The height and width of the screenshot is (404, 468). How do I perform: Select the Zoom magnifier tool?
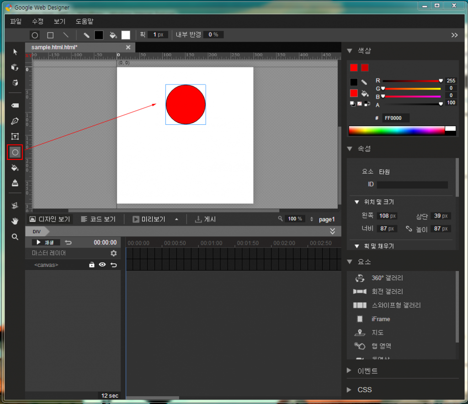(15, 237)
